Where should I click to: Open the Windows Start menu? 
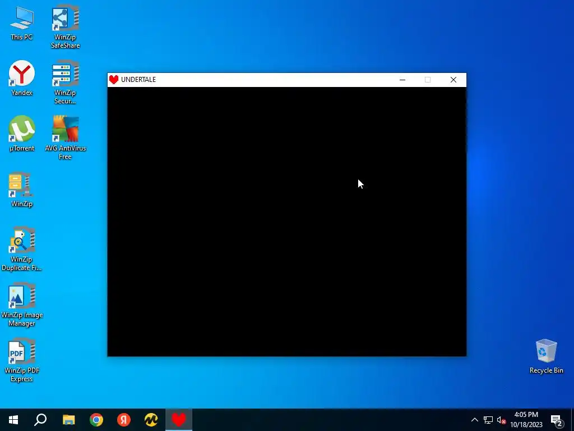pyautogui.click(x=13, y=420)
